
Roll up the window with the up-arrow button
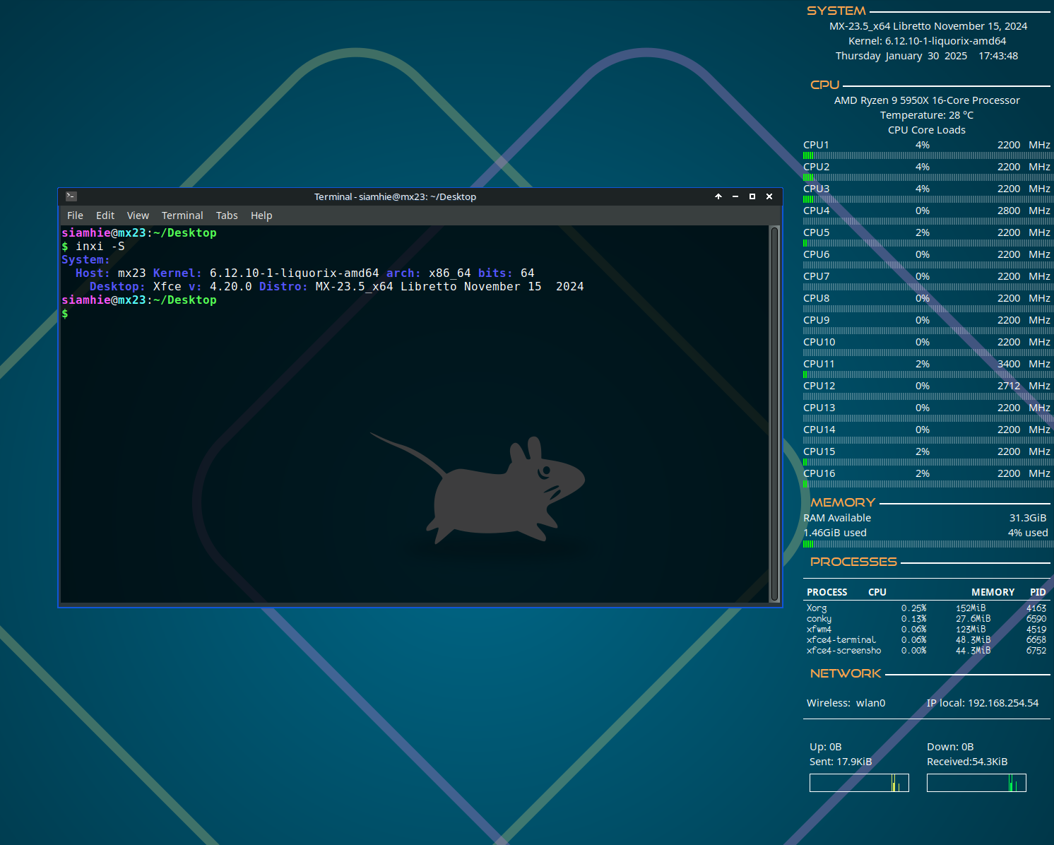(x=718, y=196)
